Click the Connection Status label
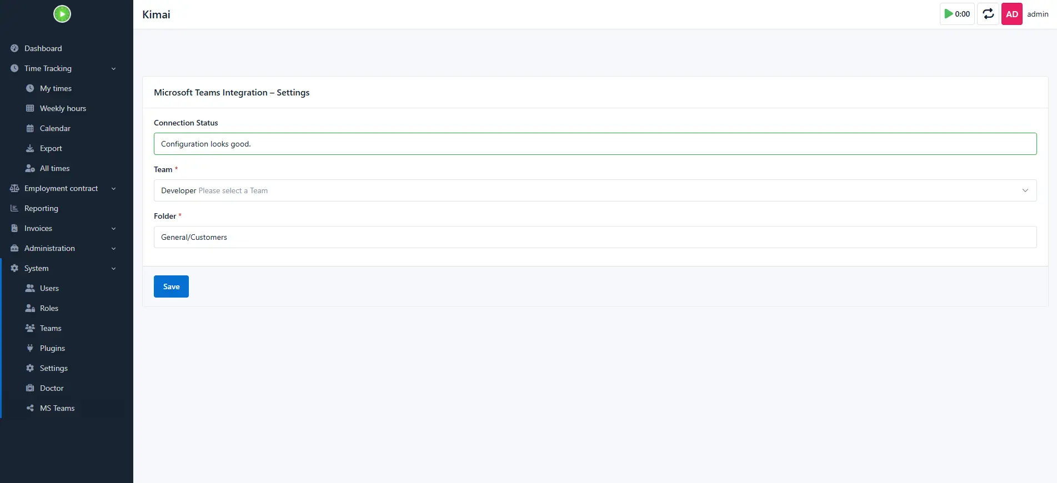This screenshot has height=483, width=1057. [x=186, y=123]
